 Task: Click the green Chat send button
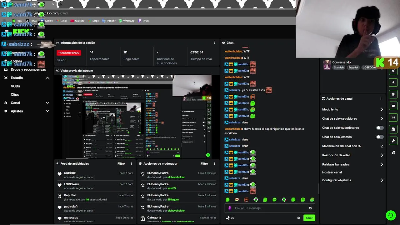(309, 218)
